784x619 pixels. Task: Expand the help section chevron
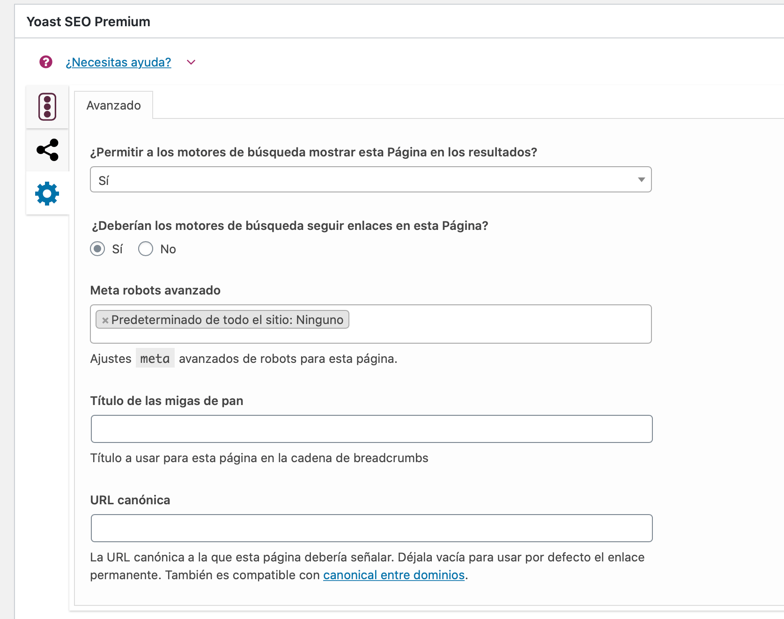coord(191,62)
